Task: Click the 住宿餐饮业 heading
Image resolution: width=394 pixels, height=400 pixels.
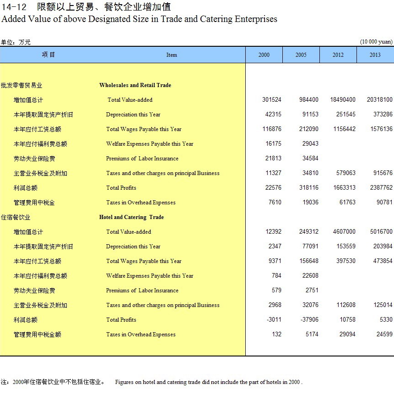Action: (x=16, y=217)
